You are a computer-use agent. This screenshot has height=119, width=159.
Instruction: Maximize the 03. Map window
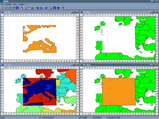pos(154,12)
